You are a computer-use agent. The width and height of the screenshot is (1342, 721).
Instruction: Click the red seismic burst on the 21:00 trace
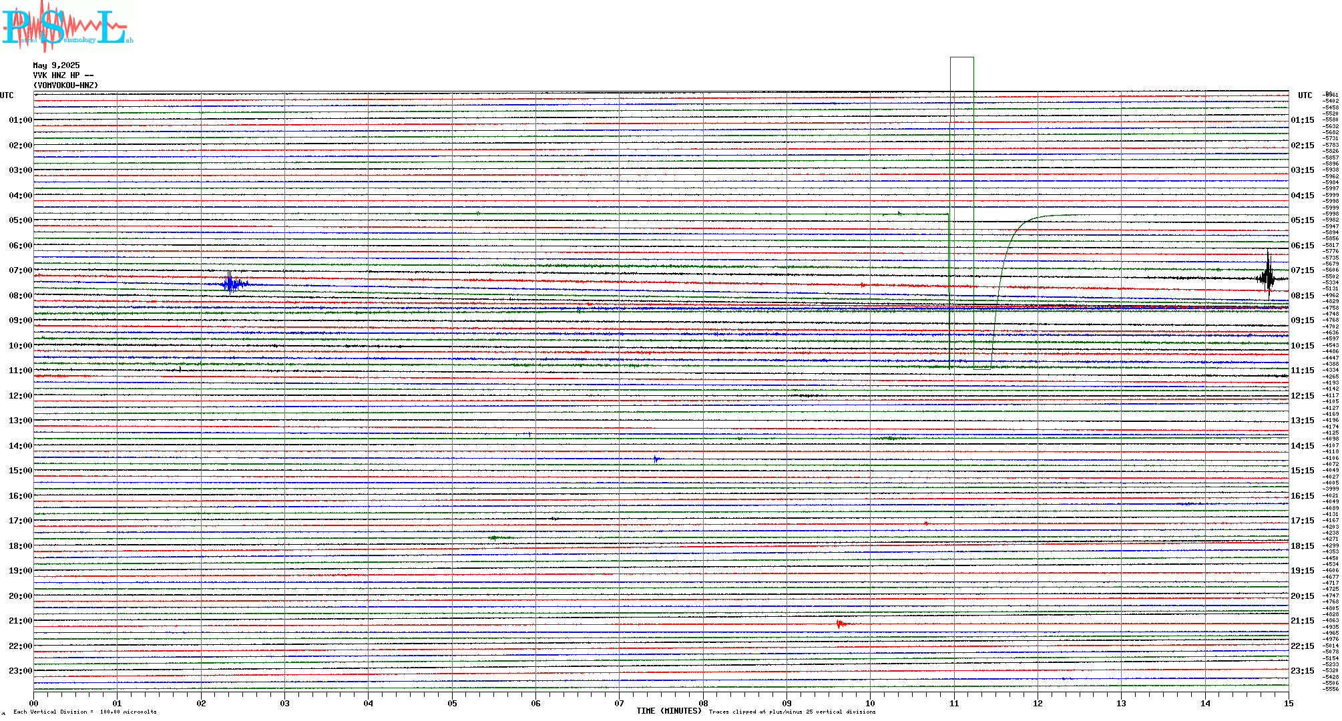coord(841,624)
